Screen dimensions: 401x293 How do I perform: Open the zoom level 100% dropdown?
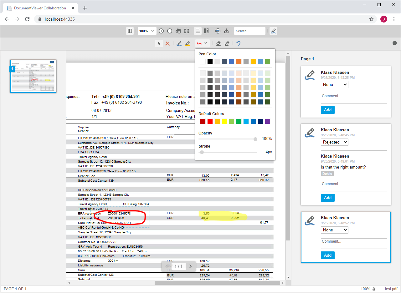pos(147,31)
